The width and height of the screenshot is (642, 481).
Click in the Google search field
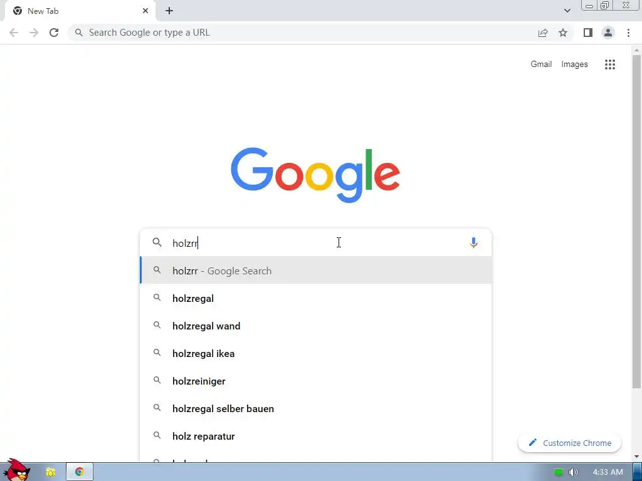point(316,243)
